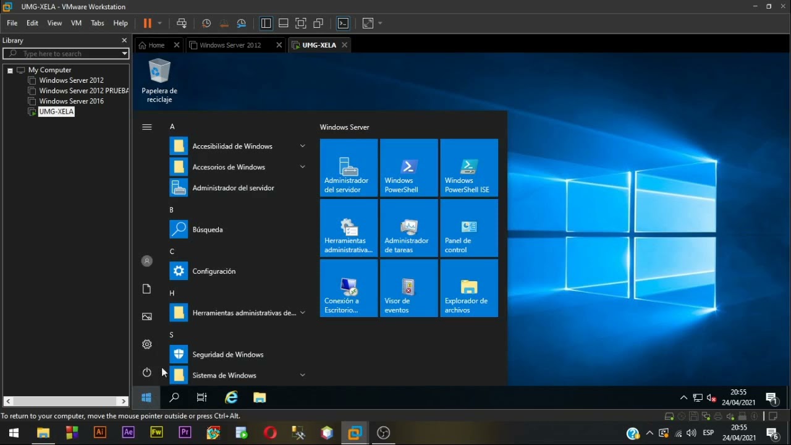Click Send Ctrl+Alt+Del toolbar icon
The width and height of the screenshot is (791, 445).
182,23
